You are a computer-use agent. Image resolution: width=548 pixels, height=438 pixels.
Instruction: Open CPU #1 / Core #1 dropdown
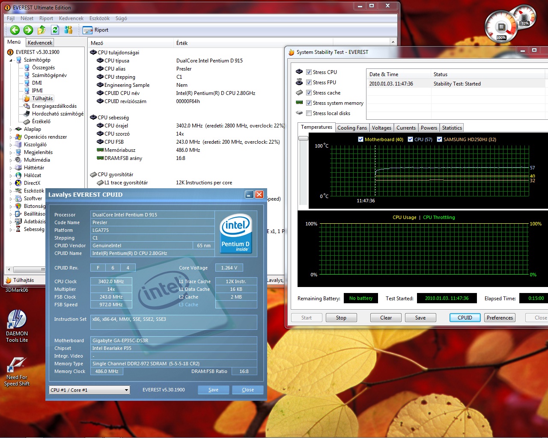click(89, 390)
